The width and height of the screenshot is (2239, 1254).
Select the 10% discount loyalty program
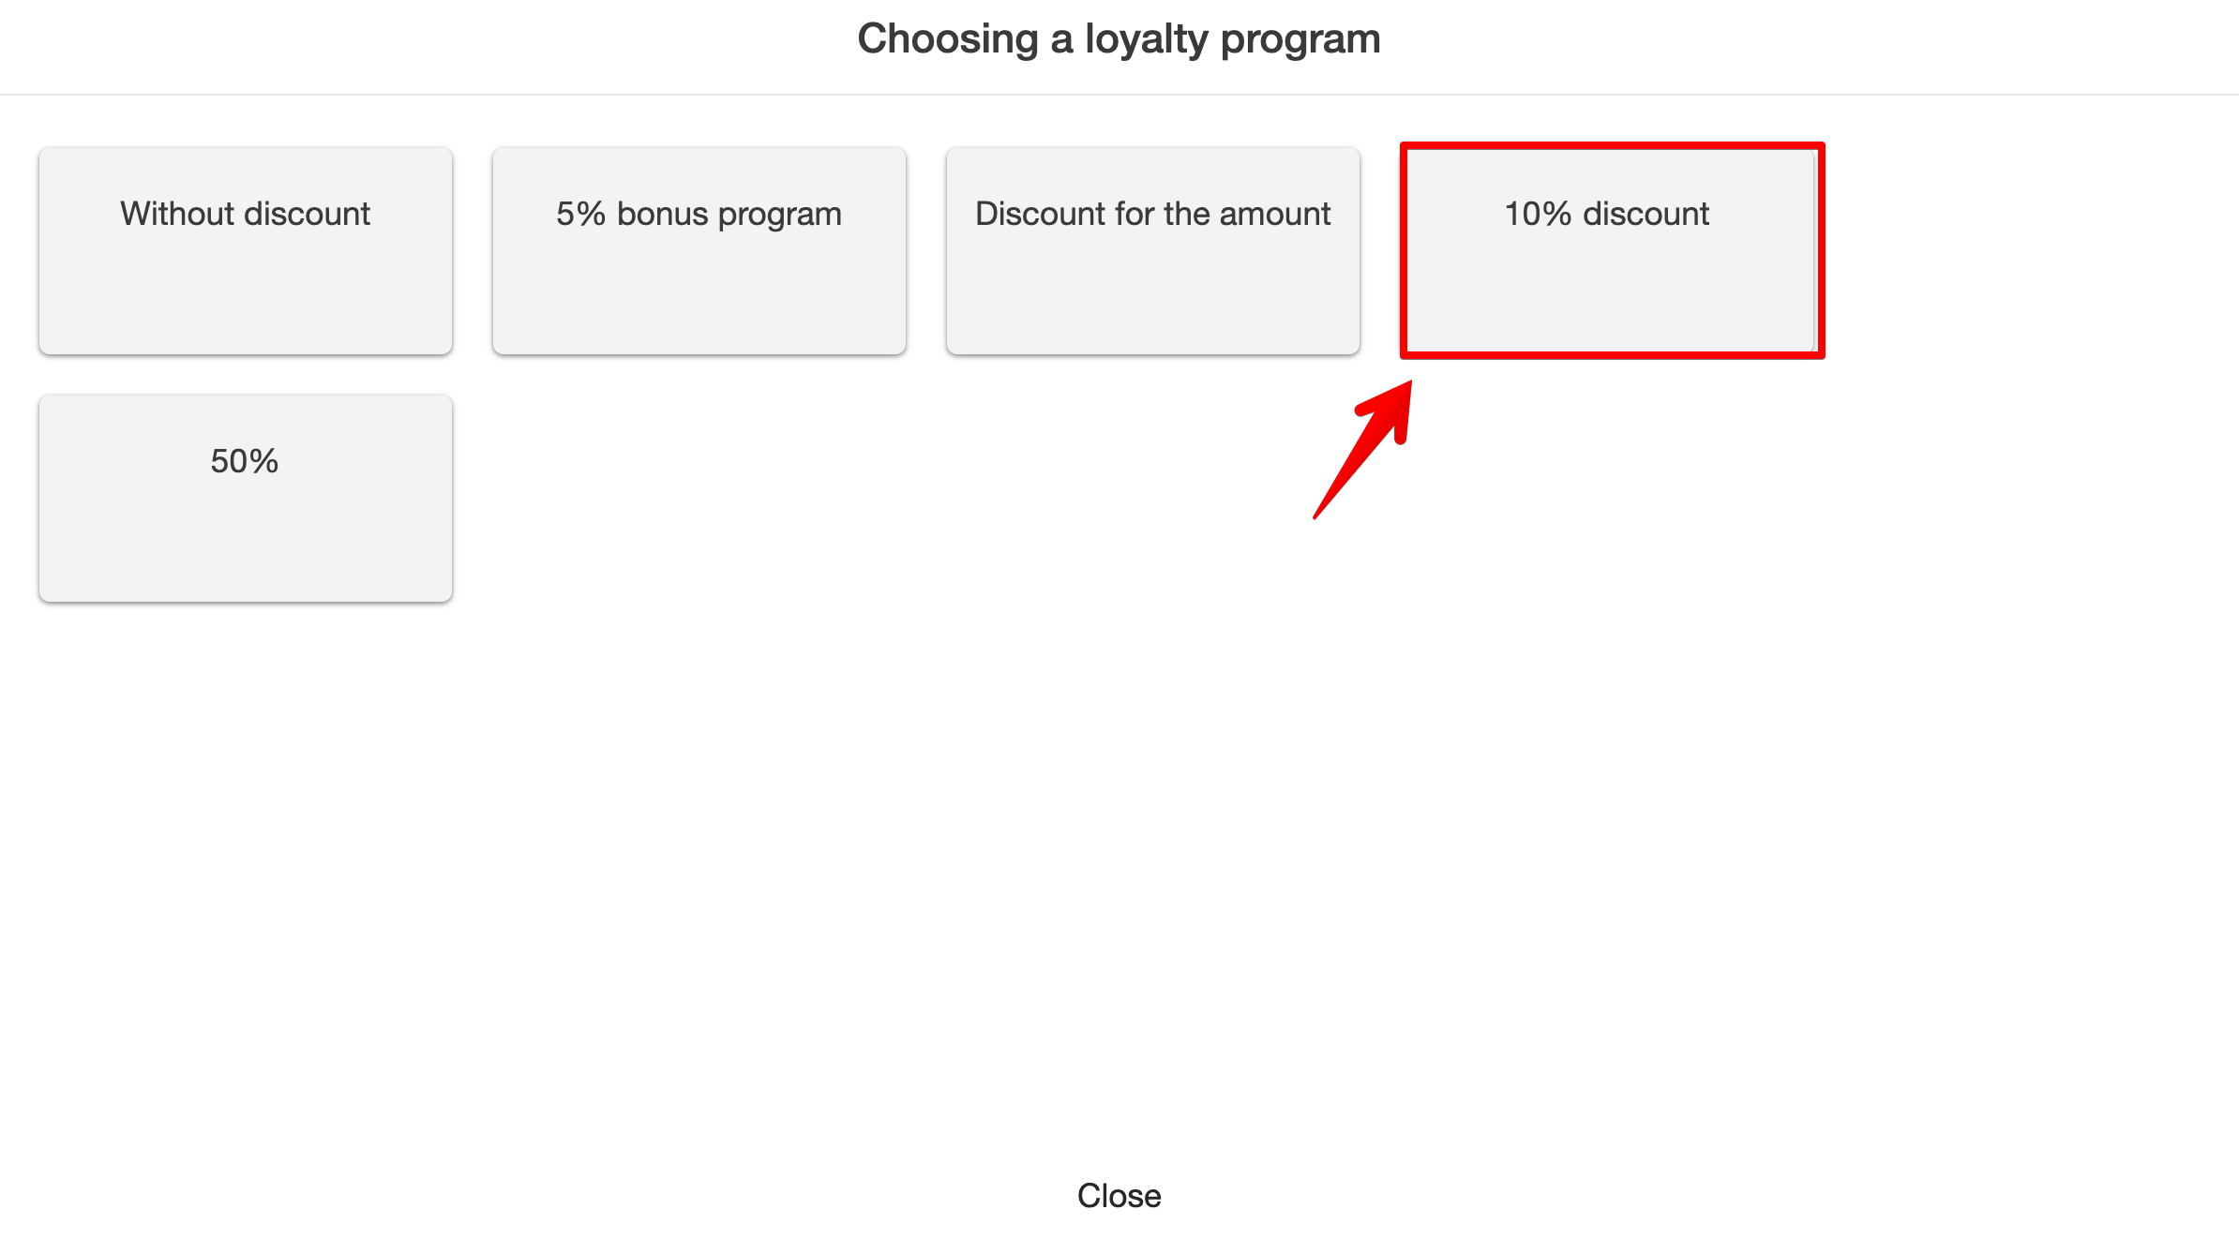click(x=1611, y=251)
